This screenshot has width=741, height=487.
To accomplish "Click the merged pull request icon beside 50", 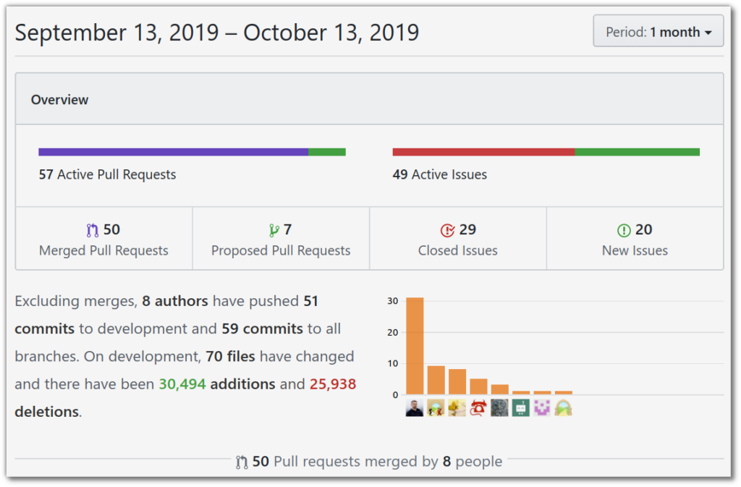I will pyautogui.click(x=92, y=230).
